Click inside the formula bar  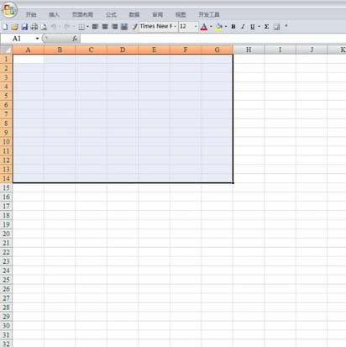pyautogui.click(x=212, y=39)
